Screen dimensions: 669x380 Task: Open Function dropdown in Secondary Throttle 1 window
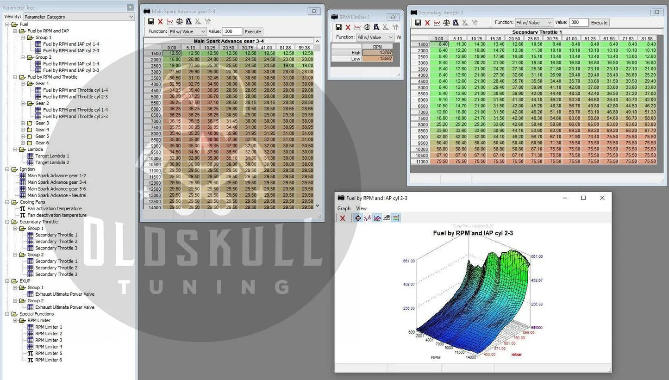[534, 23]
